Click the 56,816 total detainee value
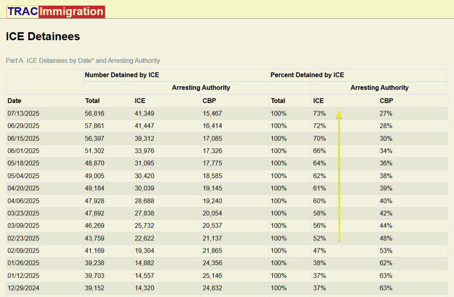 coord(94,113)
